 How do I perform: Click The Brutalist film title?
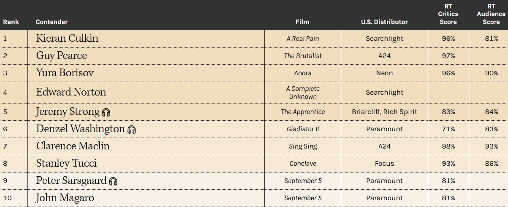(303, 56)
